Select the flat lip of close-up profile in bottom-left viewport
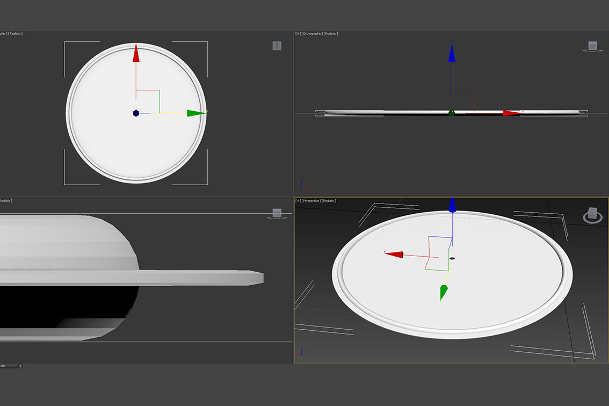The image size is (609, 406). 202,278
